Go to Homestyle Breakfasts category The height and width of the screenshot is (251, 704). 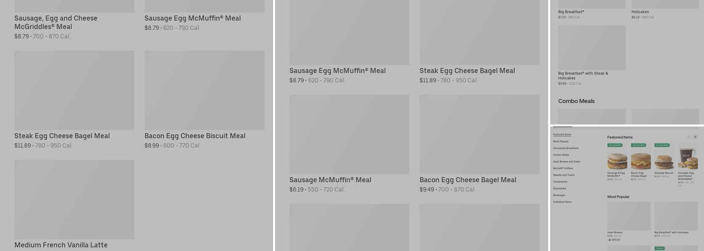pyautogui.click(x=566, y=148)
